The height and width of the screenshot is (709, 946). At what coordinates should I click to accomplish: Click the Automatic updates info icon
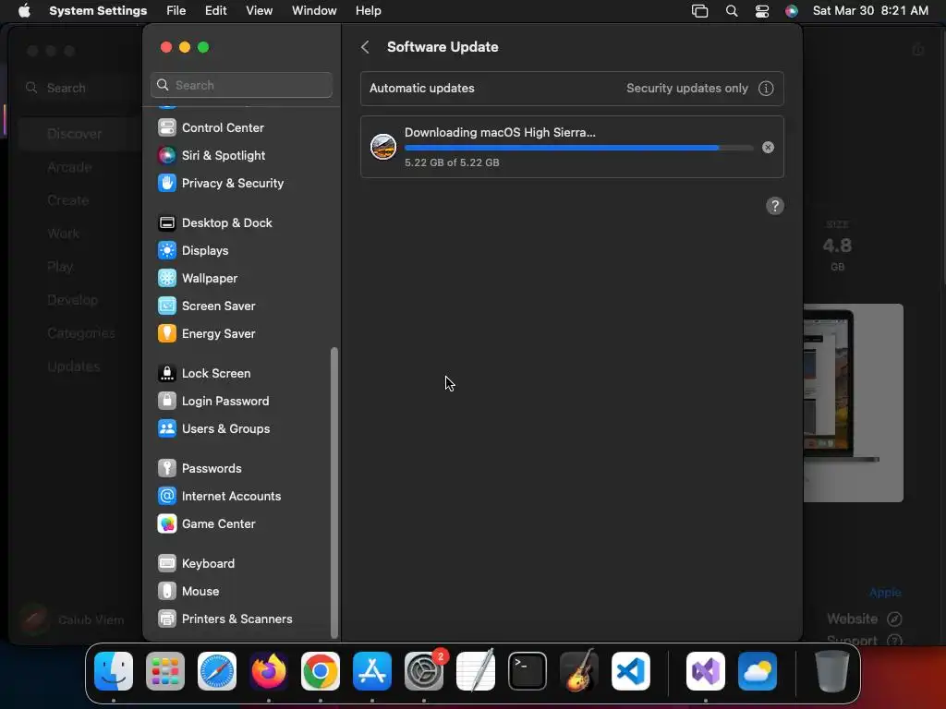point(766,89)
